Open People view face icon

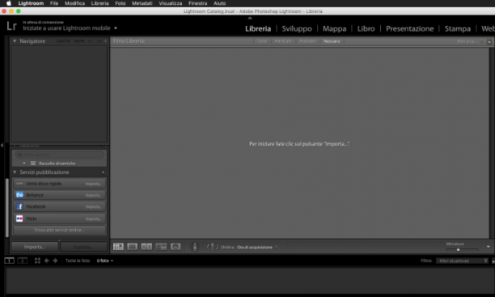176,247
